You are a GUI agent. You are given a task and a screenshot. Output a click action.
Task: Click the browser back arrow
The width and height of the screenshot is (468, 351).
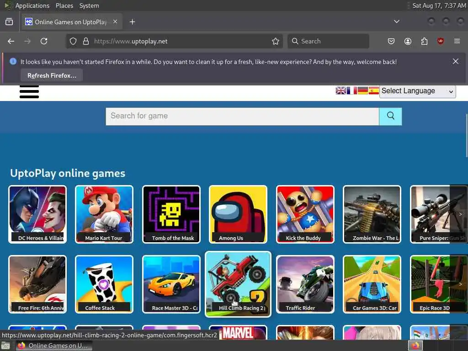(x=11, y=41)
